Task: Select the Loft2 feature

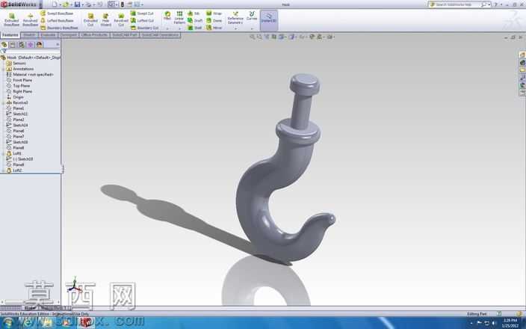Action: pos(14,170)
